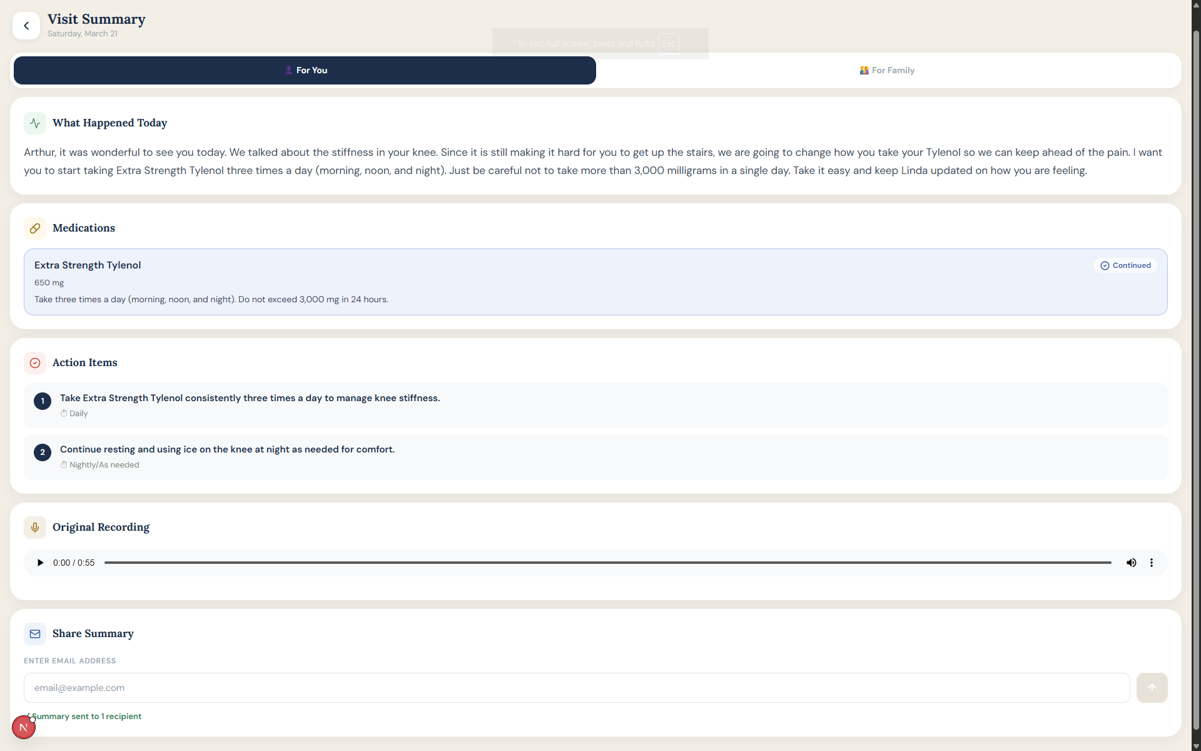Click the Continued medication status badge

[x=1125, y=265]
